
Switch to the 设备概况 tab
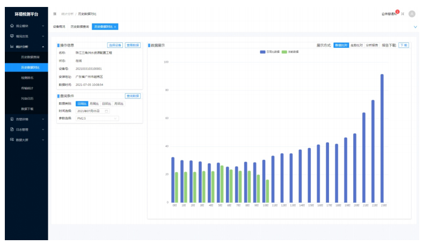coord(59,26)
